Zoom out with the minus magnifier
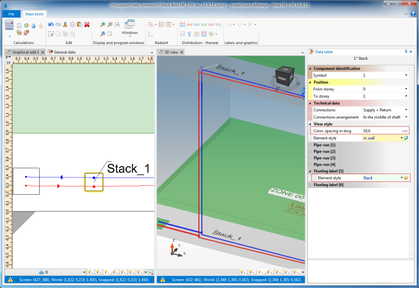 110,25
